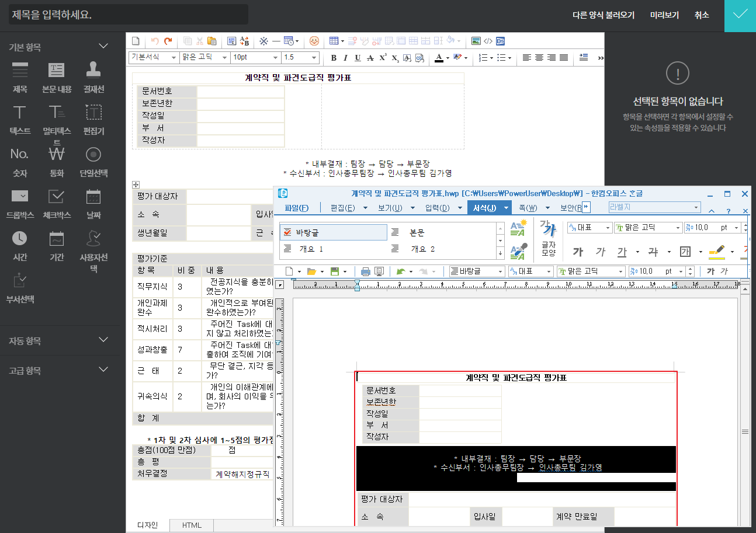Click the insert image icon in editor toolbar
Viewport: 756px width, 533px height.
(x=476, y=41)
